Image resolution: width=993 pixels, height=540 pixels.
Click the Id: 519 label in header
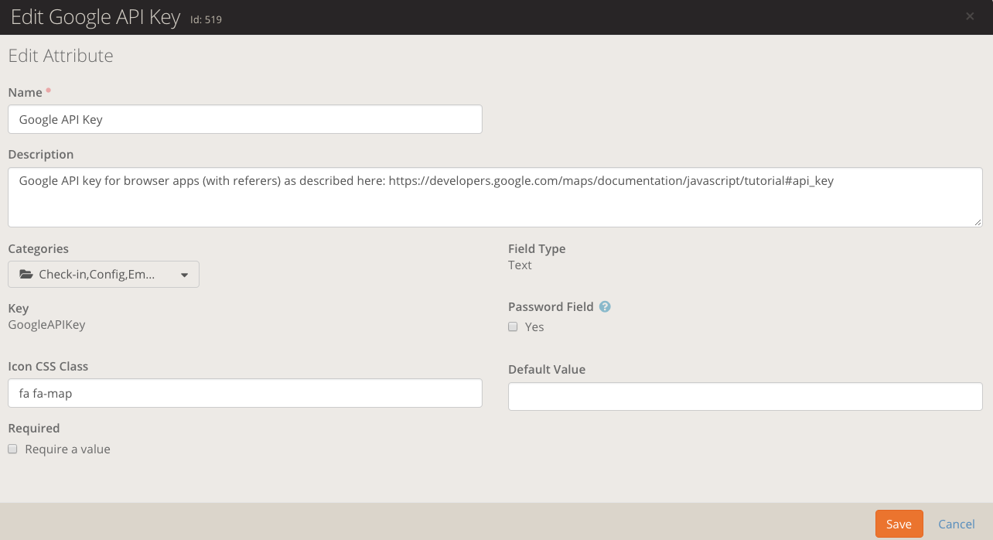pyautogui.click(x=206, y=19)
